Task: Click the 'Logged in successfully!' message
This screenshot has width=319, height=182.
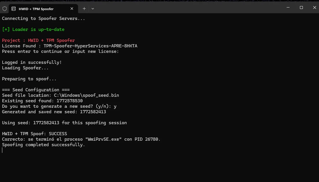Action: 32,62
